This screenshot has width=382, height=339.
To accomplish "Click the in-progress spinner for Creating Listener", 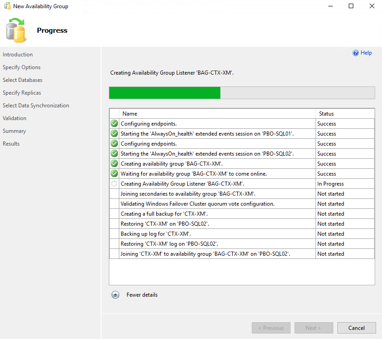I will point(114,184).
